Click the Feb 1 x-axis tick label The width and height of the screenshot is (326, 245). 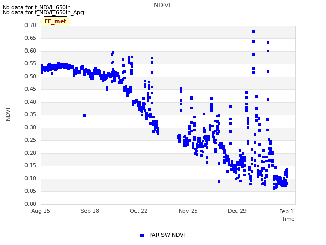[286, 211]
